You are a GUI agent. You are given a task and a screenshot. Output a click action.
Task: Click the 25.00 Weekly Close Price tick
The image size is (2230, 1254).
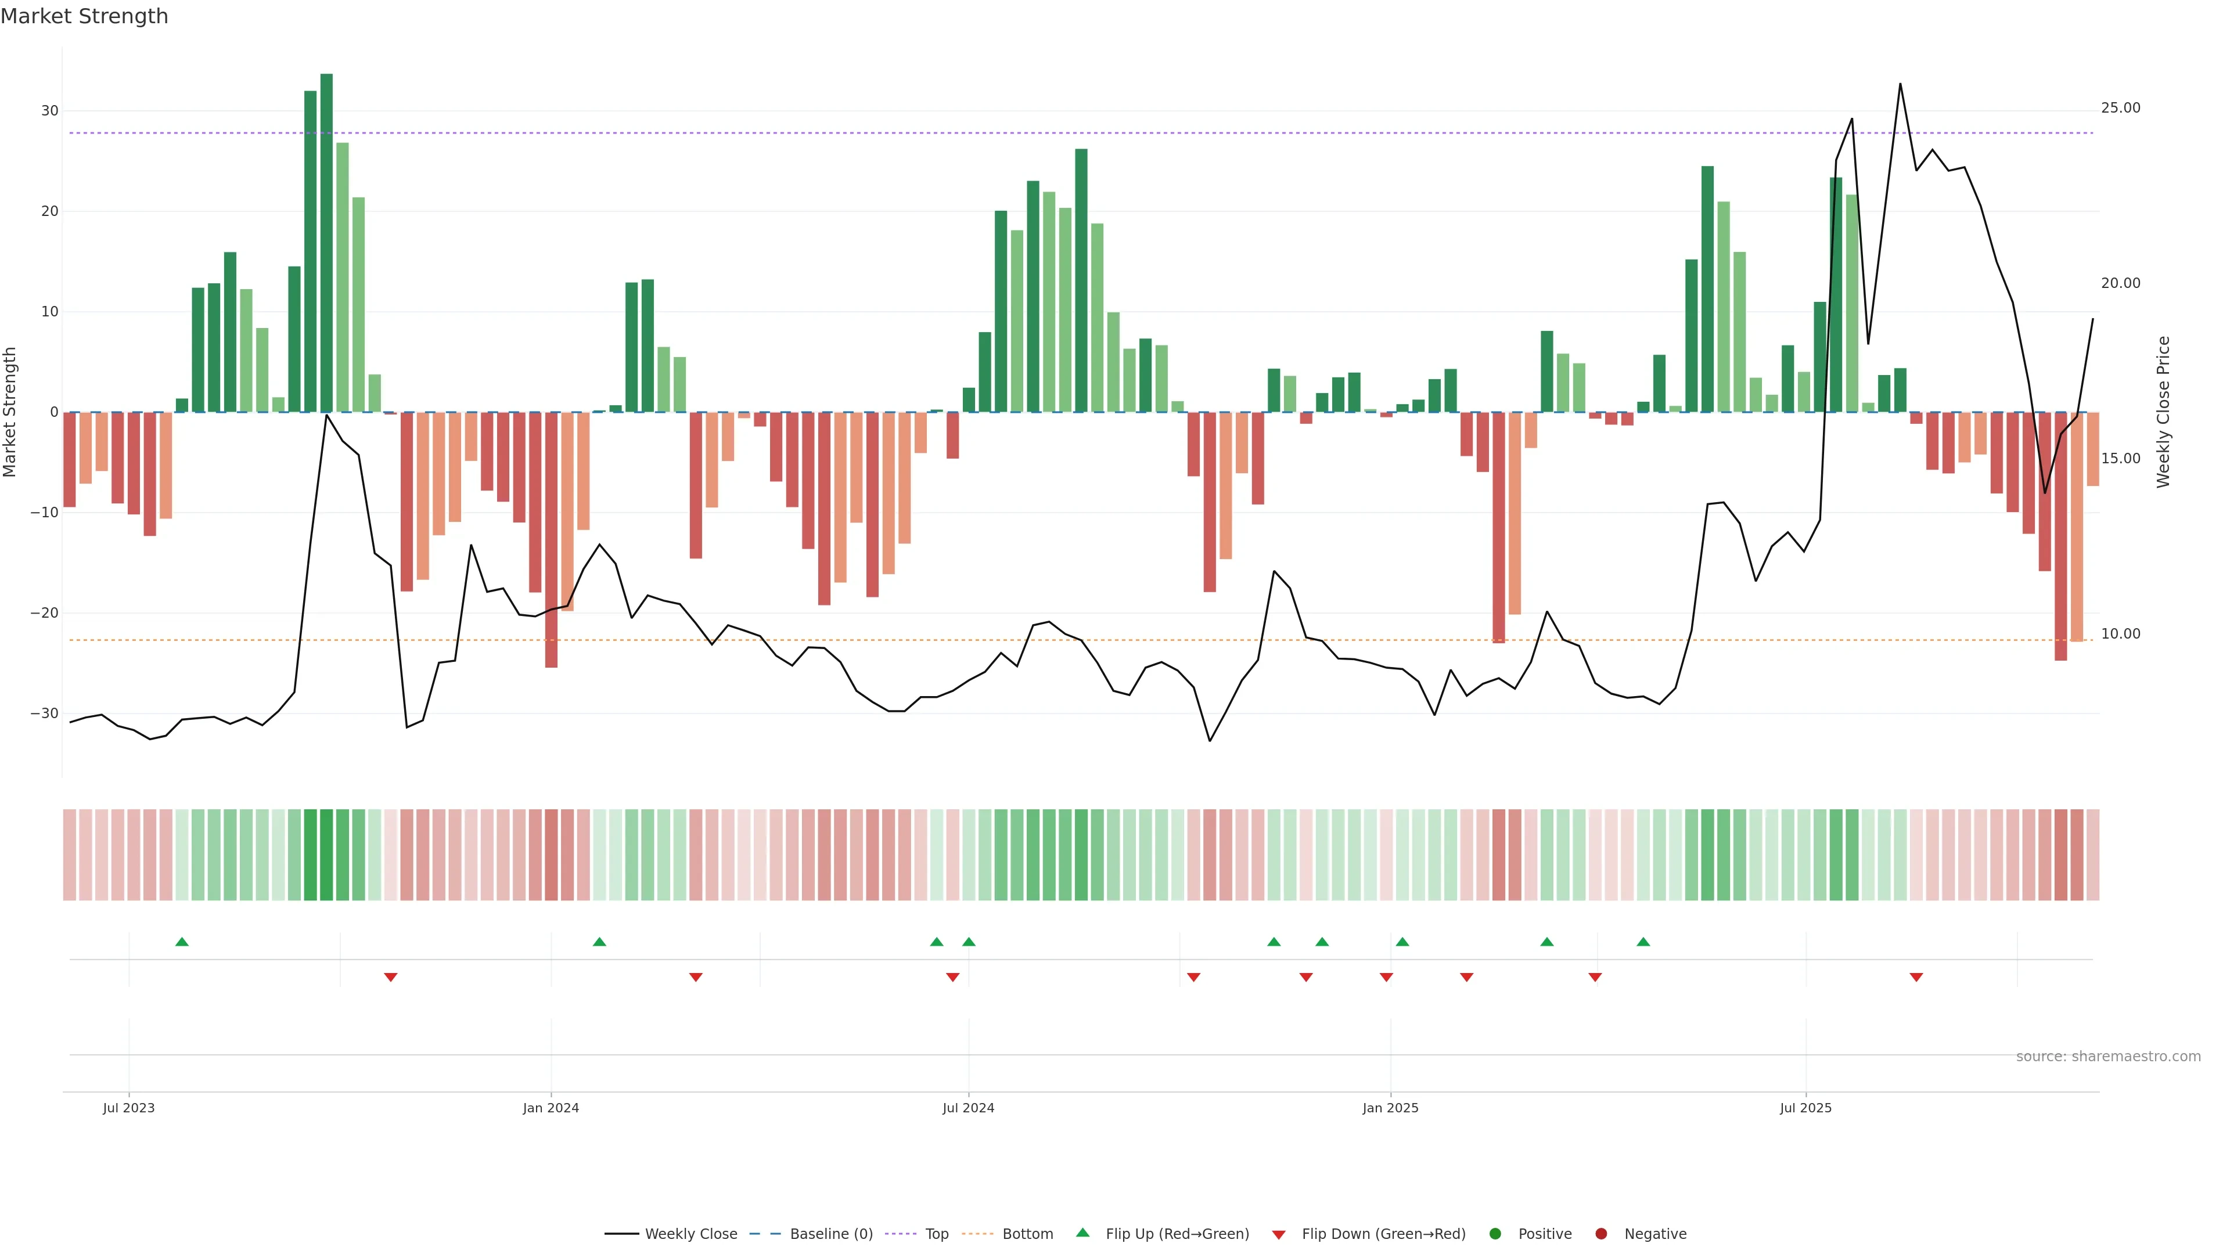point(2120,108)
